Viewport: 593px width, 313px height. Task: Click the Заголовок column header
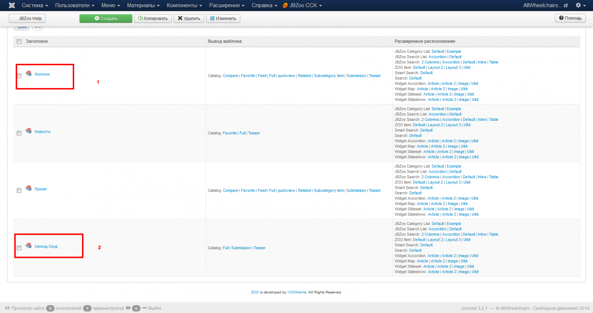point(37,42)
